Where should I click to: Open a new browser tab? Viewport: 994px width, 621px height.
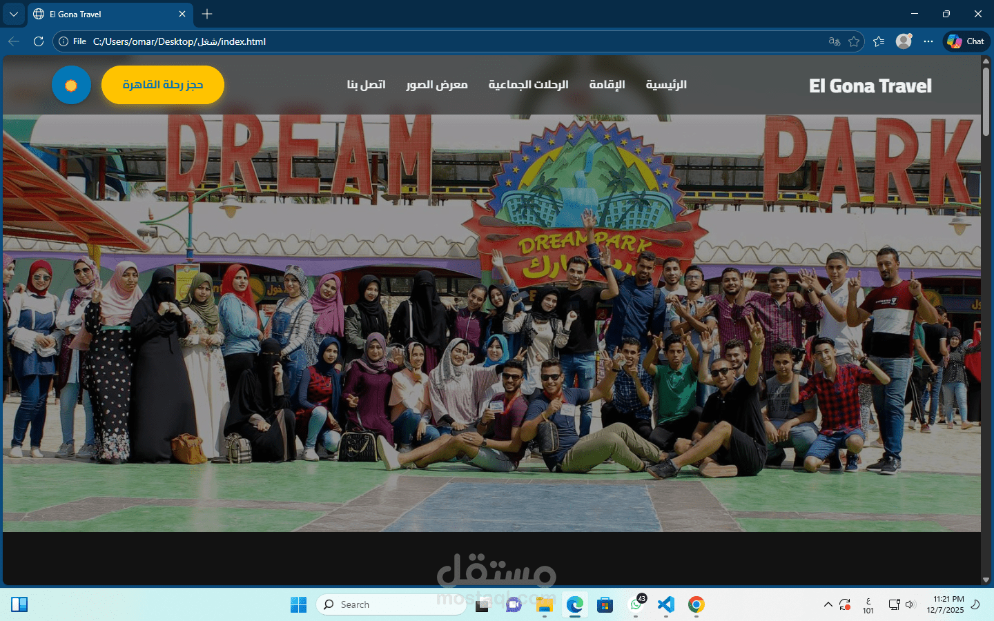(x=207, y=14)
